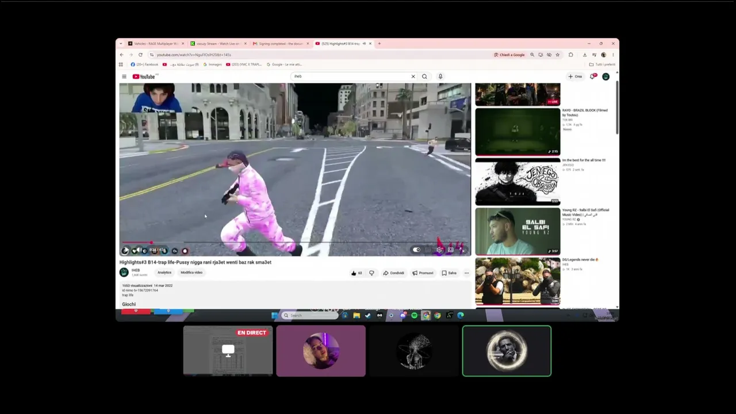Screen dimensions: 736x414
Task: Open Chrome apps grid in bookmarks bar
Action: click(x=121, y=64)
